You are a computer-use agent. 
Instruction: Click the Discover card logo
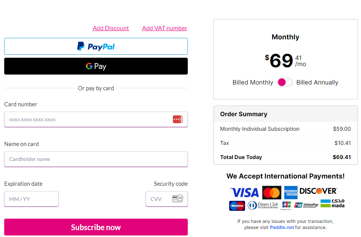(x=318, y=191)
